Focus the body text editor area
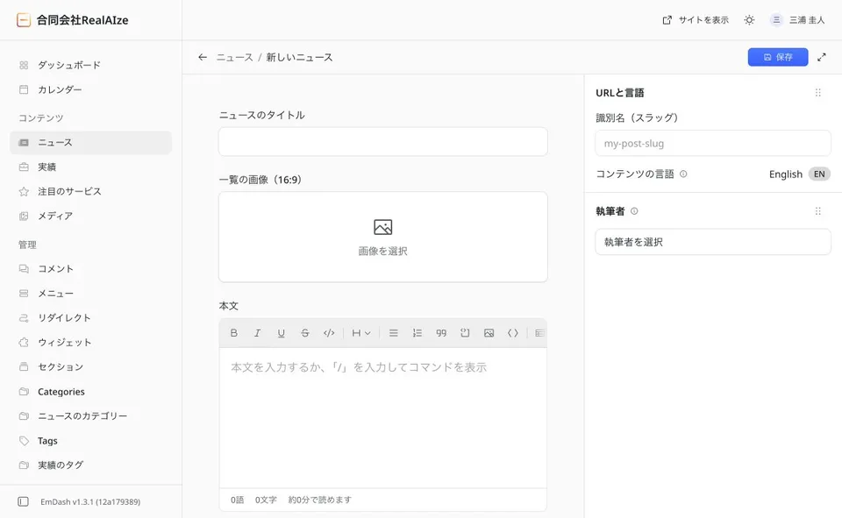The width and height of the screenshot is (842, 518). coord(383,417)
